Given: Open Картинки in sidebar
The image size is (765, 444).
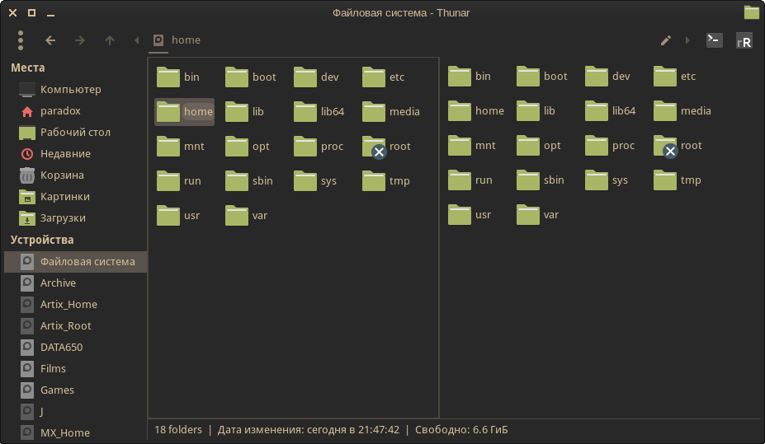Looking at the screenshot, I should click(x=76, y=197).
